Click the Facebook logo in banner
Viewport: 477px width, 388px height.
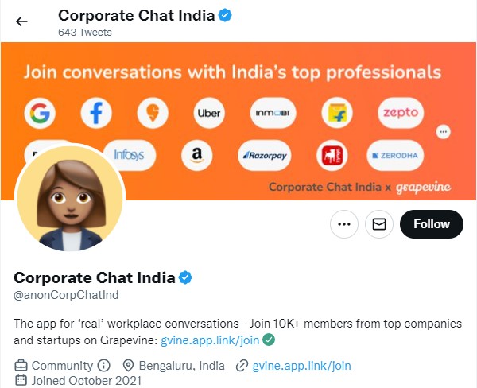tap(95, 114)
